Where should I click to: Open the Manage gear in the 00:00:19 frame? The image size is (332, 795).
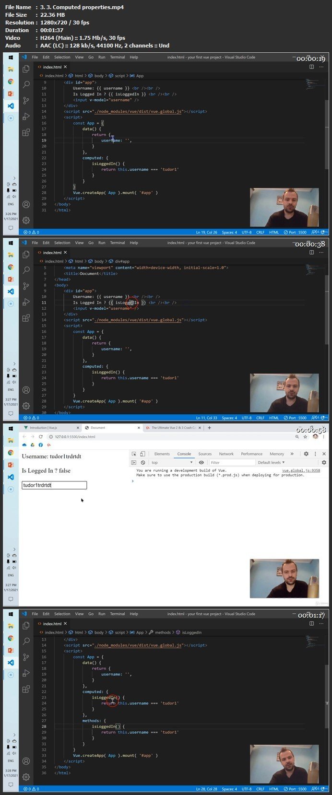[26, 220]
